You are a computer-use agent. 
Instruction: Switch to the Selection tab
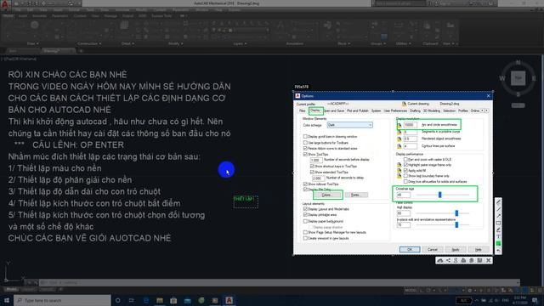point(449,110)
